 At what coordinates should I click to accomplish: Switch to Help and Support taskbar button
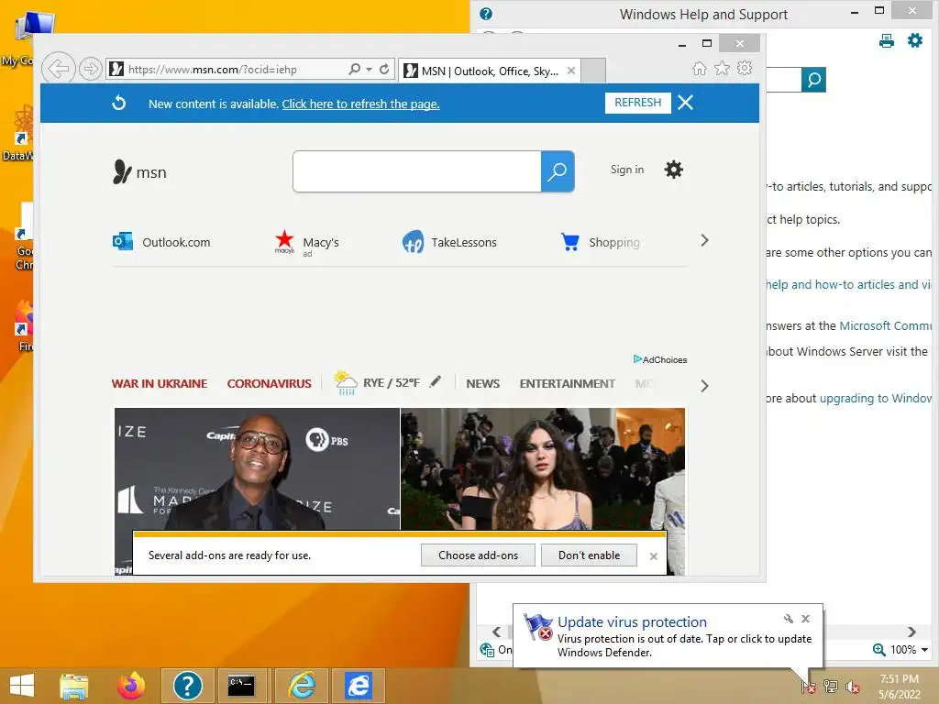187,686
